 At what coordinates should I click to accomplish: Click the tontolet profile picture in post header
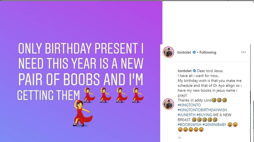coord(168,52)
